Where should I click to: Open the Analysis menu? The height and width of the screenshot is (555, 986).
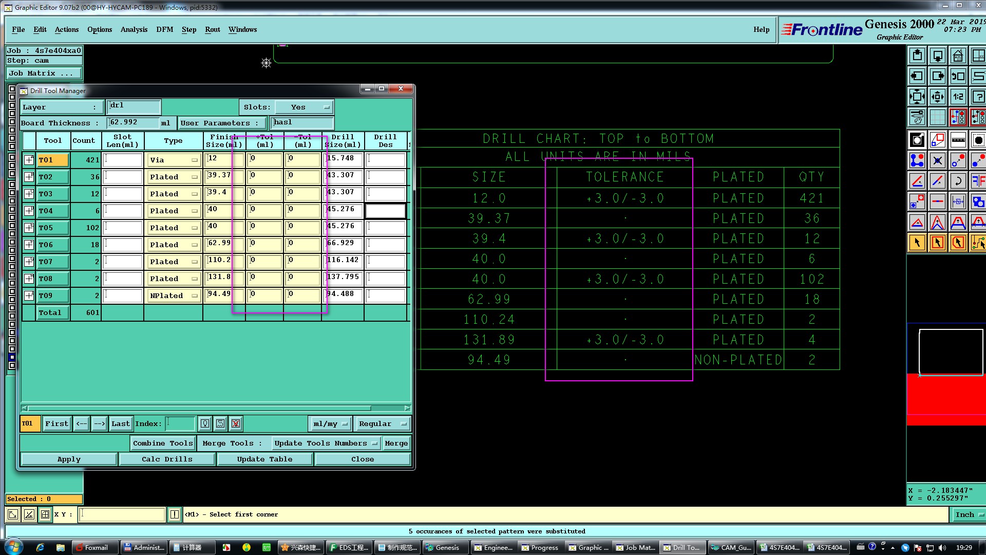pyautogui.click(x=134, y=29)
